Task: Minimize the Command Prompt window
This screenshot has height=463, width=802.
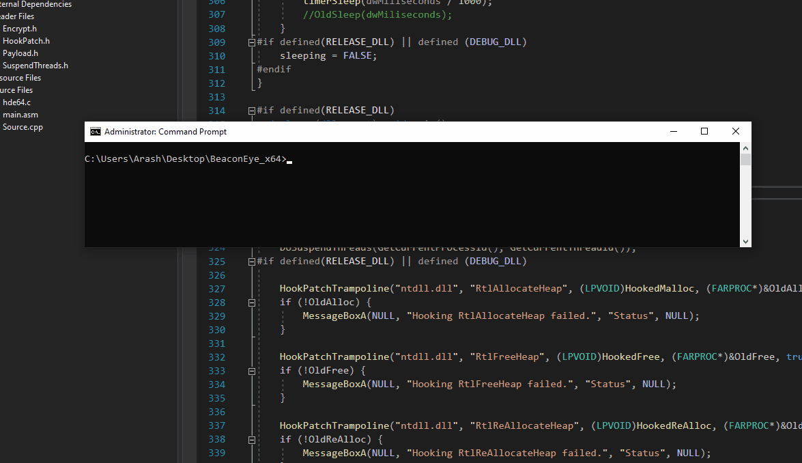Action: [674, 132]
